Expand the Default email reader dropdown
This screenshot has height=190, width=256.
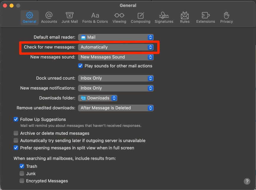coord(116,37)
